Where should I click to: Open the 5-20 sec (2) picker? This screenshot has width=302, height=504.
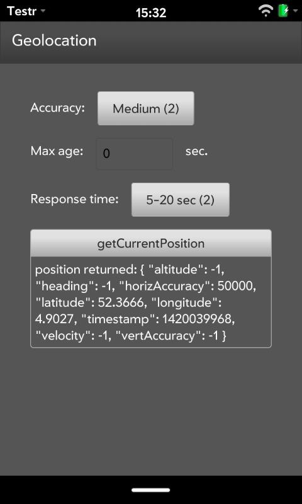181,200
